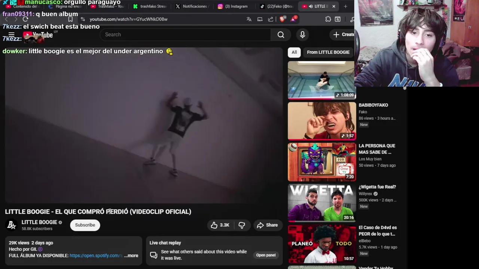Open BABIBOYFAKO video thumbnail
The width and height of the screenshot is (479, 269).
[322, 121]
